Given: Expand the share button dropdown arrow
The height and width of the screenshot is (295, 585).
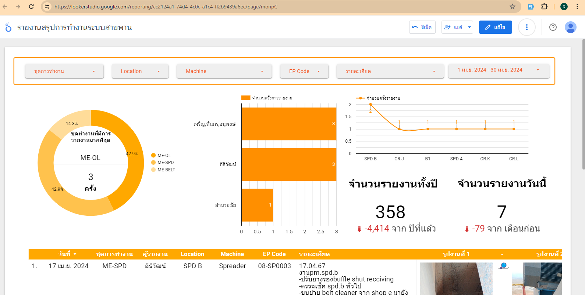Looking at the screenshot, I should 469,27.
